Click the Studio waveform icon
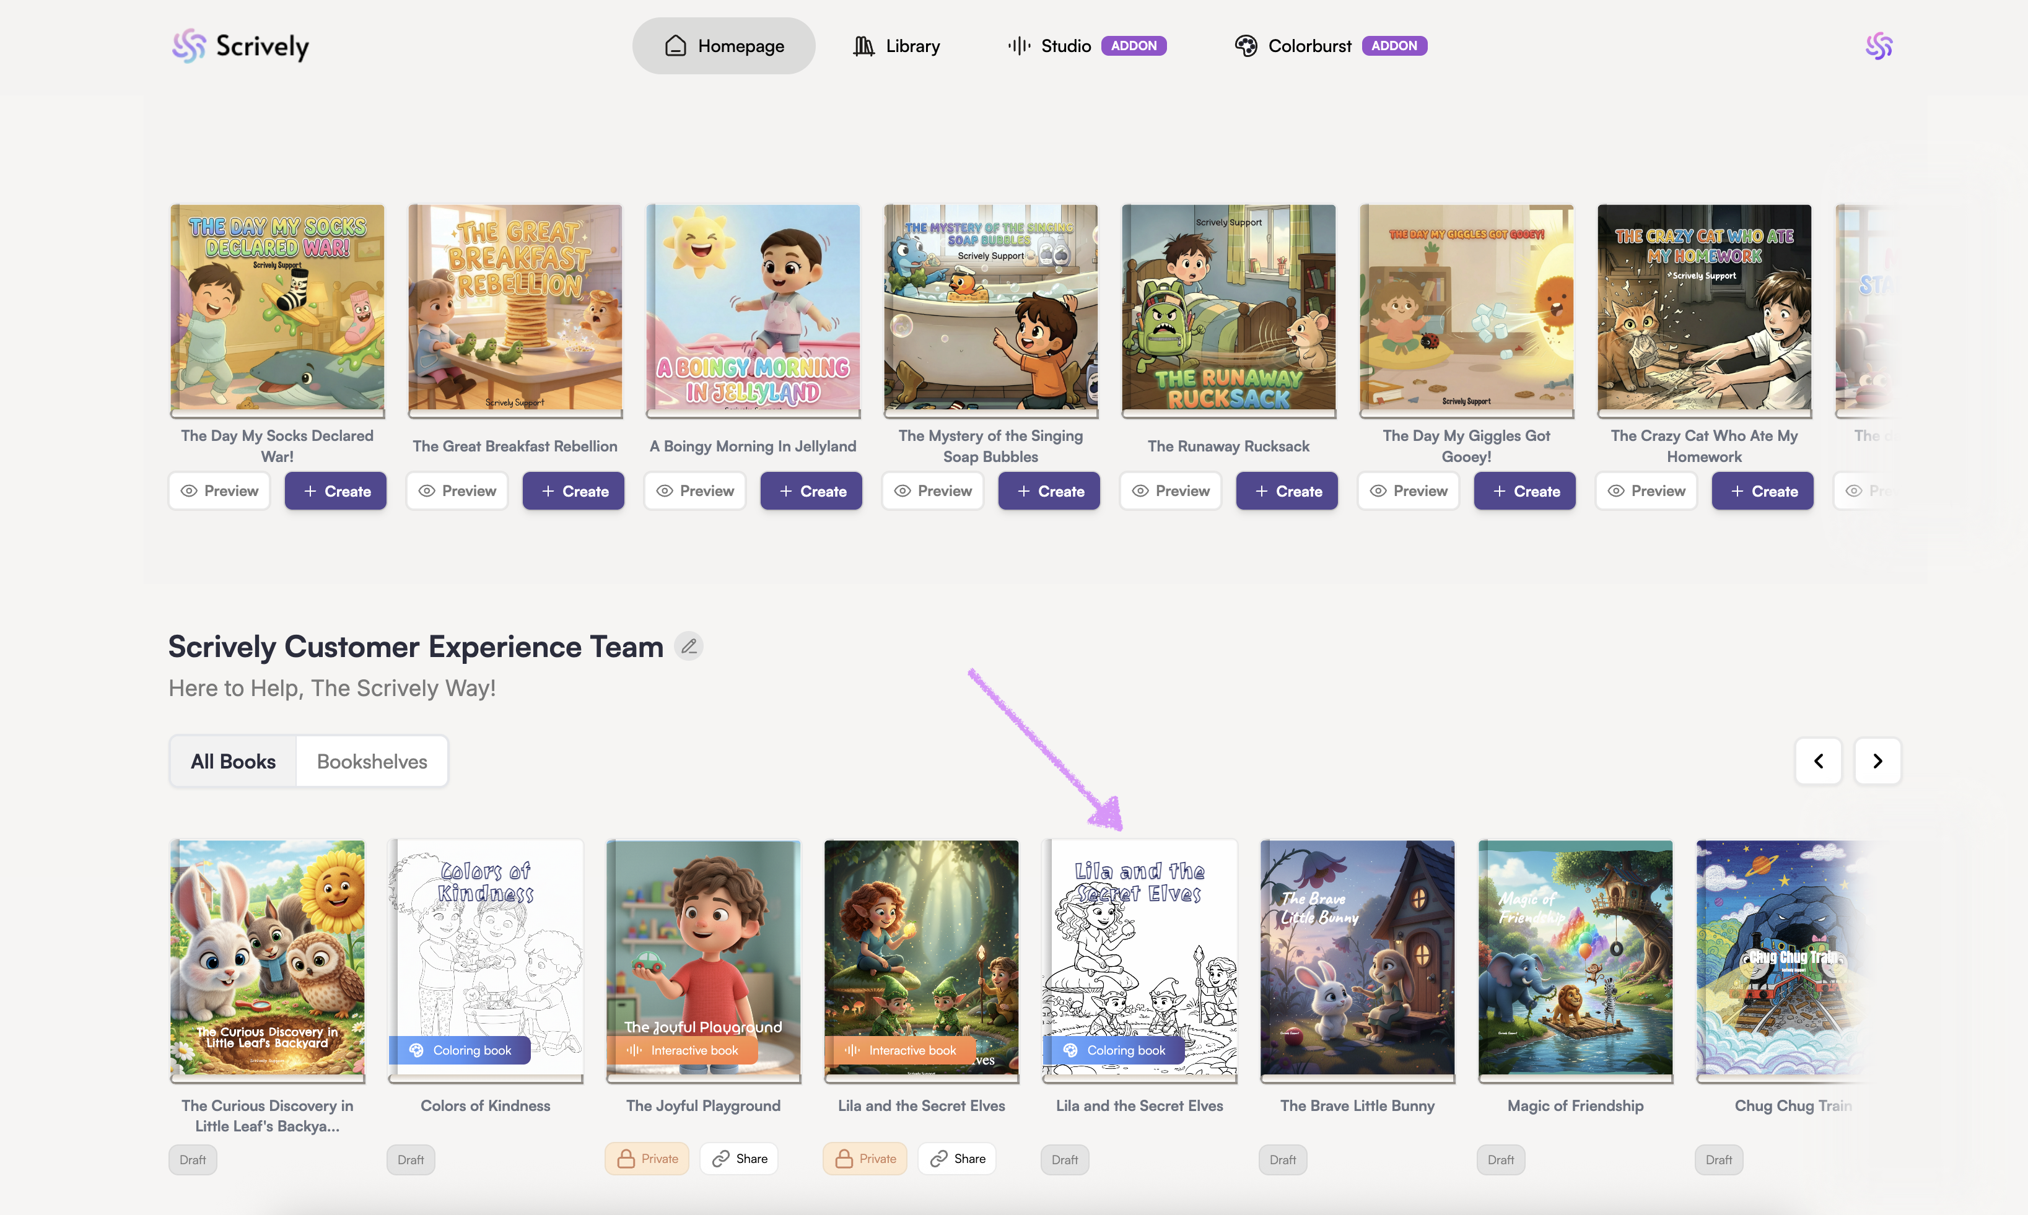The width and height of the screenshot is (2028, 1215). (1018, 46)
